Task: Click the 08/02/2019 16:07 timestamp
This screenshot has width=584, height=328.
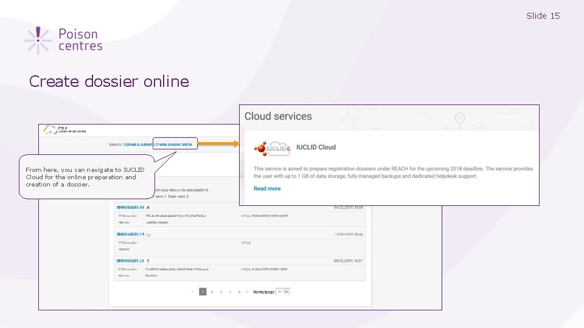Action: coord(348,261)
